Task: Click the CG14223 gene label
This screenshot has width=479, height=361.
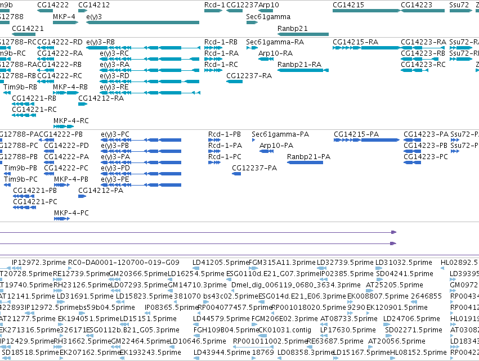Action: (x=417, y=5)
